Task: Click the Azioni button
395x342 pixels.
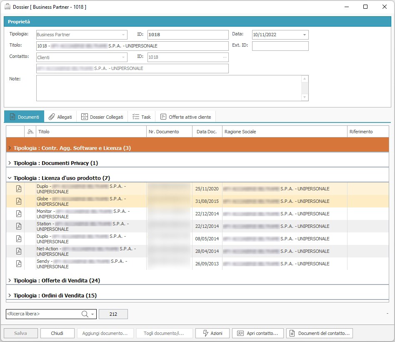Action: 212,333
